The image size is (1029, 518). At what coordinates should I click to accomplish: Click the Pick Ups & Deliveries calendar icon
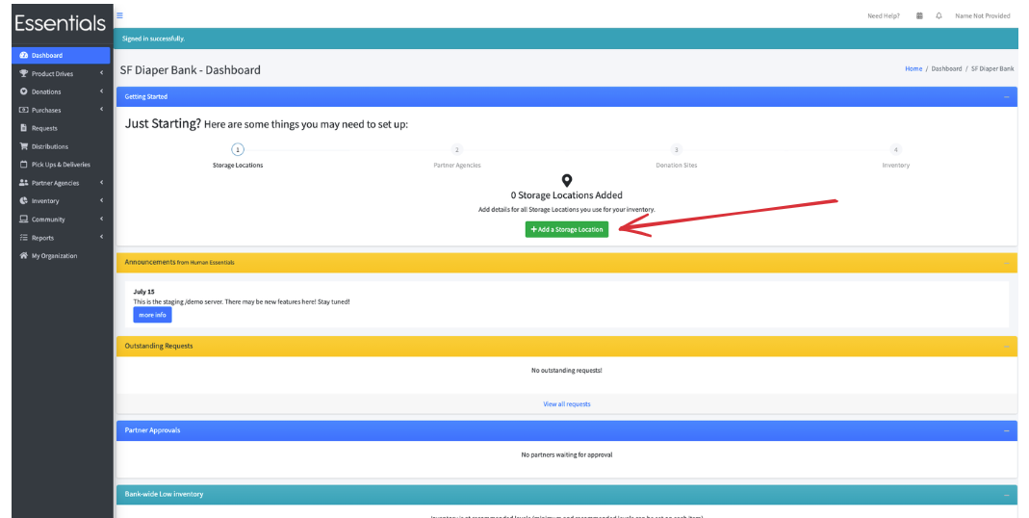coord(24,165)
